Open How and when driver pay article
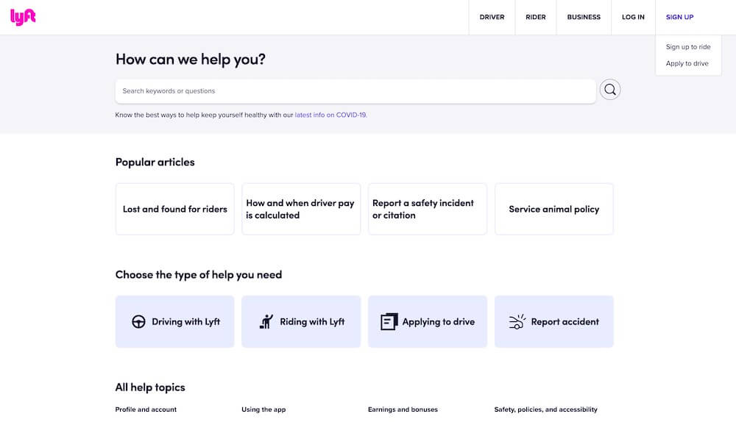This screenshot has width=736, height=422. [301, 209]
